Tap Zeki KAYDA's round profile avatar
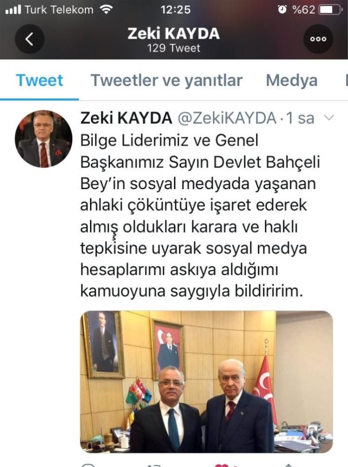348x467 pixels. click(43, 139)
